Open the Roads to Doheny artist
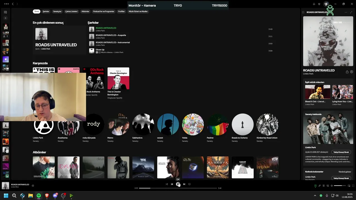This screenshot has height=200, width=356. point(243,128)
